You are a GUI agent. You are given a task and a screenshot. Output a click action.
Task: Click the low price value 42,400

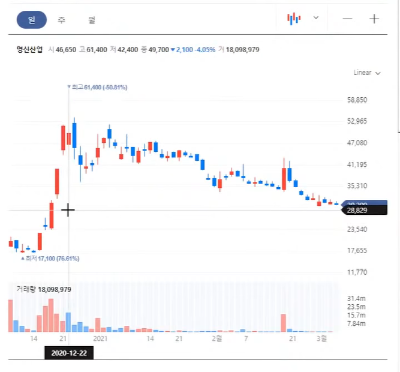128,49
